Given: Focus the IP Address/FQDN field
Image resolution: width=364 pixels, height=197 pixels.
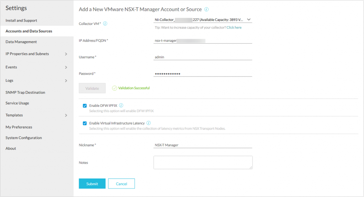Looking at the screenshot, I should (203, 41).
